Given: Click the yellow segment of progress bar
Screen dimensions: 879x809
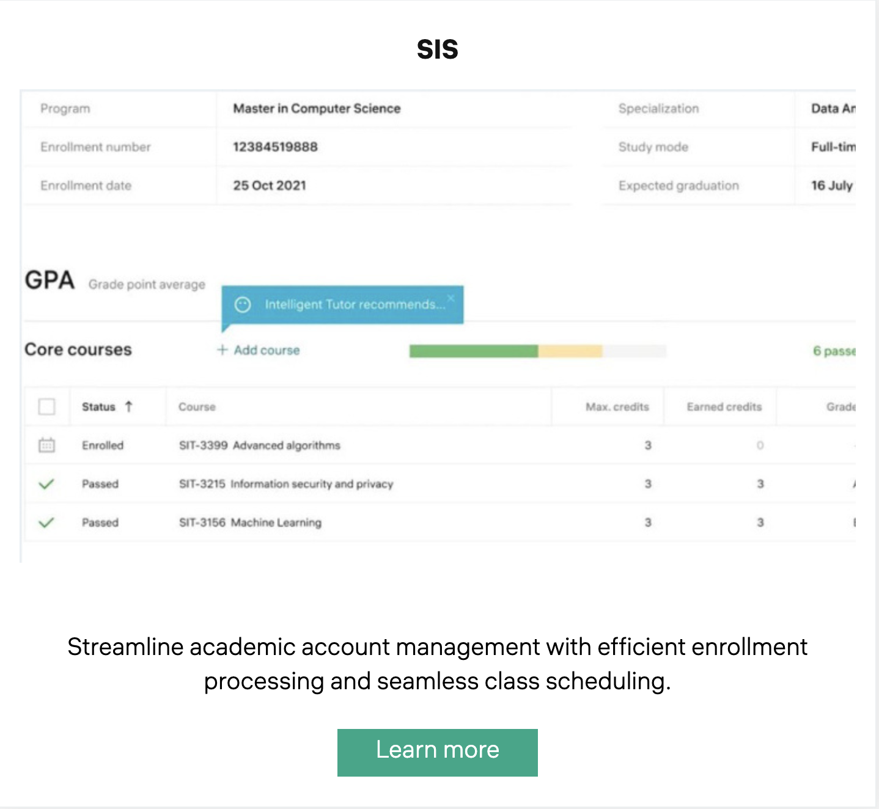Looking at the screenshot, I should tap(570, 351).
